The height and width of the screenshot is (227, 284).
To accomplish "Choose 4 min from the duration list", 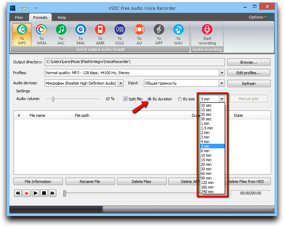I will point(212,142).
